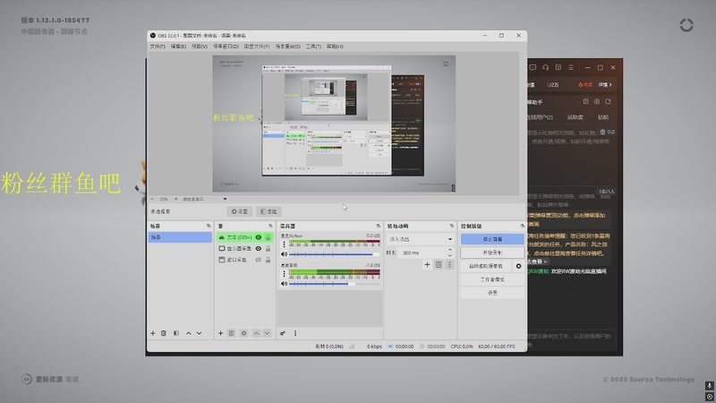Add a new scene with the plus icon
Viewport: 716px width, 403px height.
point(153,333)
